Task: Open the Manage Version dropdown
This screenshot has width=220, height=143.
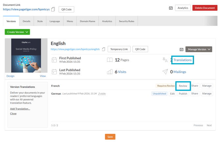Action: click(199, 49)
